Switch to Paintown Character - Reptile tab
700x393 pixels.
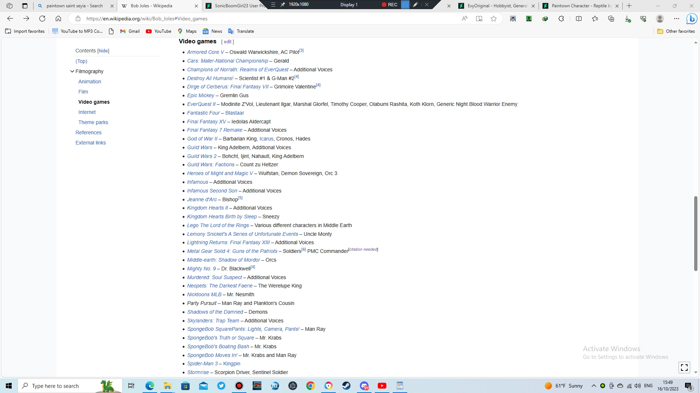[581, 6]
